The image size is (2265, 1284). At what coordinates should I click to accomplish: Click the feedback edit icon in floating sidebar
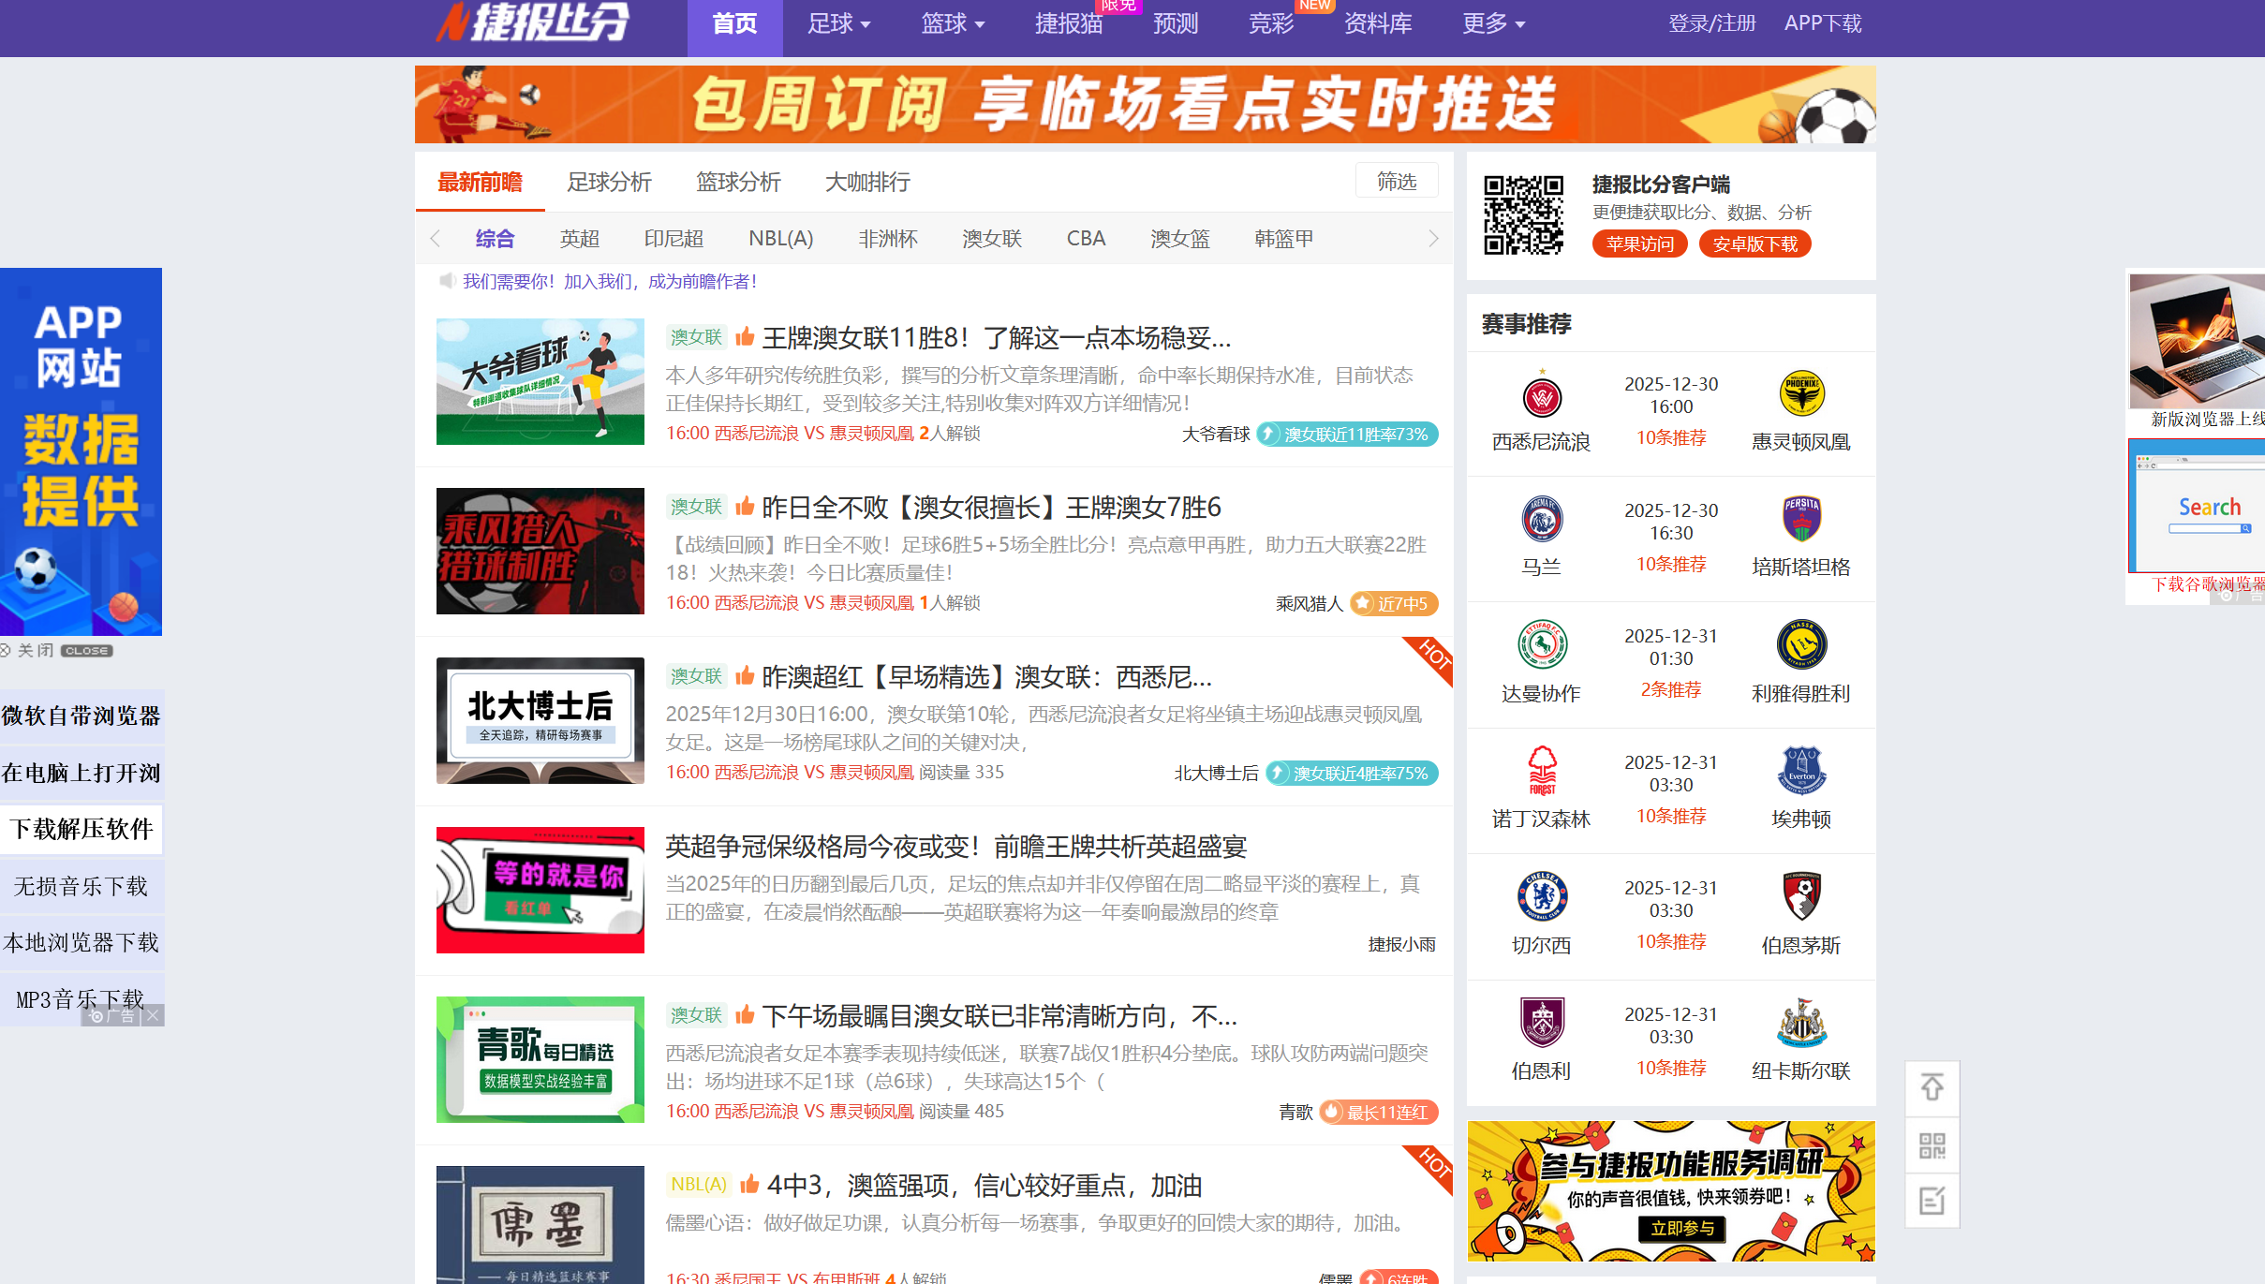point(1932,1202)
